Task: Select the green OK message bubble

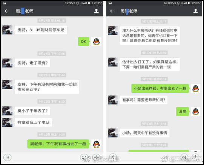Action: tap(84, 42)
